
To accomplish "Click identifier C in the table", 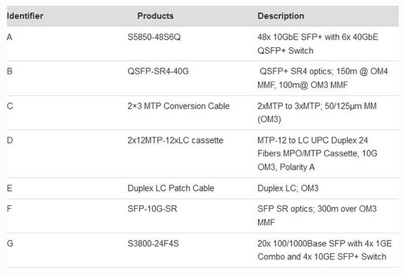I will [x=9, y=106].
